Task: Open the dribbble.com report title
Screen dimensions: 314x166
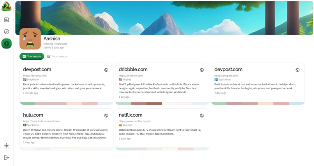Action: tap(133, 69)
